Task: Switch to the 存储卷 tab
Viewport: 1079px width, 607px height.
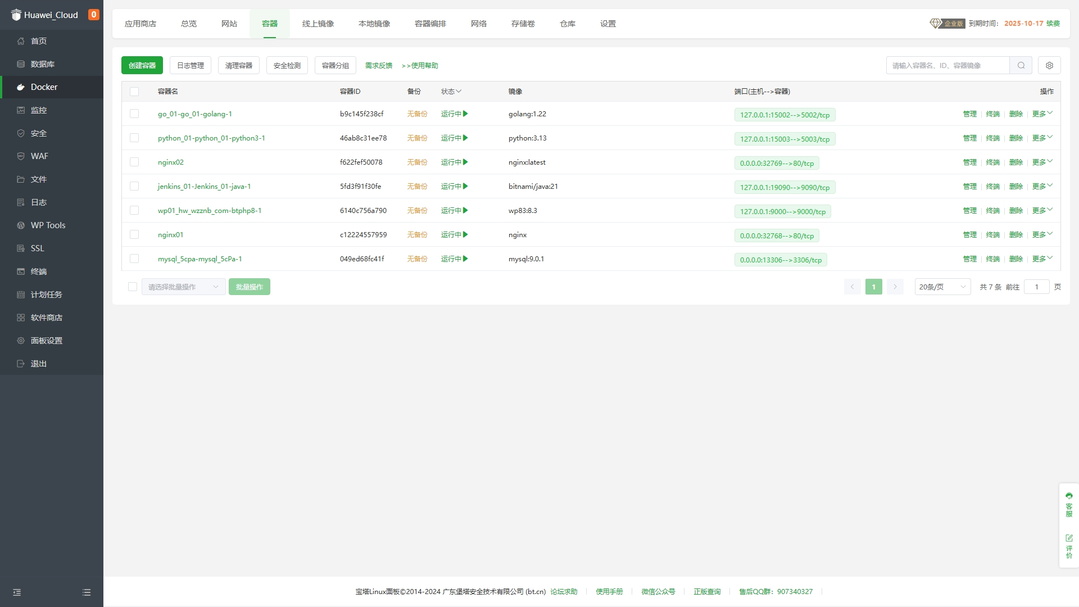Action: click(x=523, y=24)
